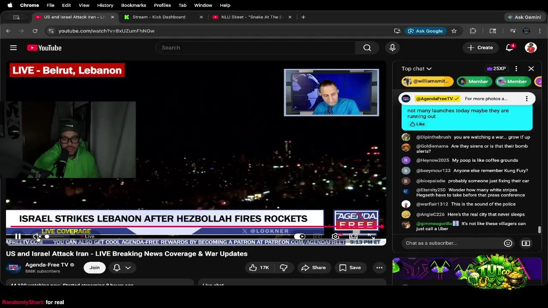548x308 pixels.
Task: Switch to the NLU Skeet tab
Action: pyautogui.click(x=252, y=17)
